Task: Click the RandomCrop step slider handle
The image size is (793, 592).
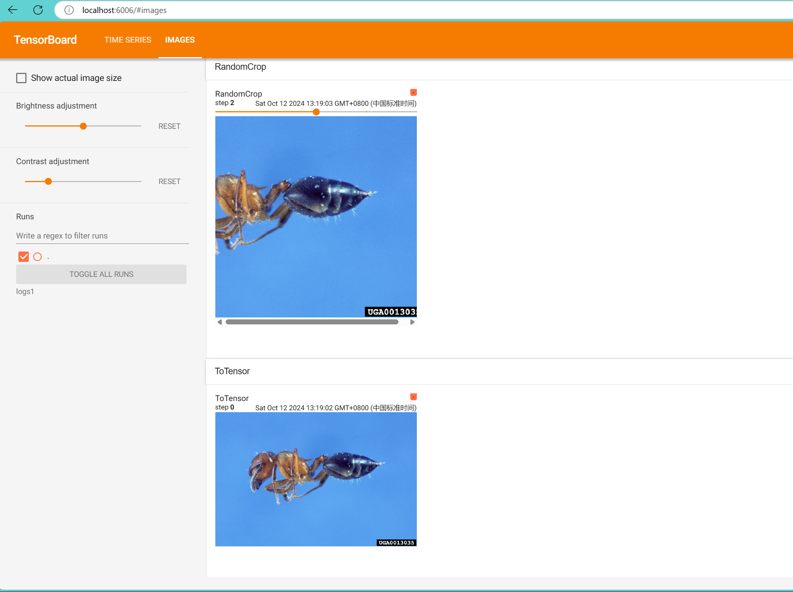Action: point(316,112)
